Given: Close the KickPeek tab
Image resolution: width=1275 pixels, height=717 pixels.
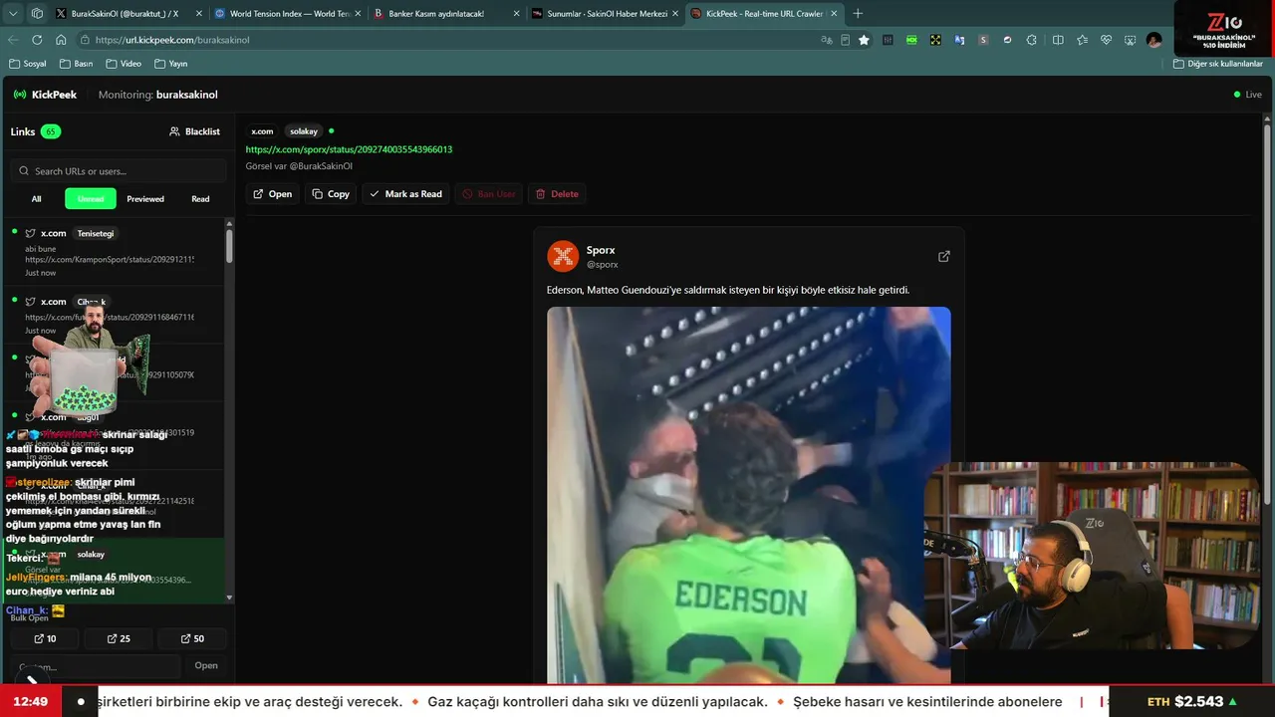Looking at the screenshot, I should click(833, 14).
